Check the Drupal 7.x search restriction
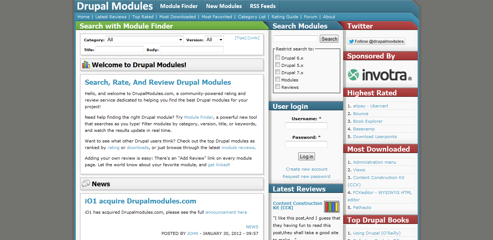The width and height of the screenshot is (493, 240). point(278,72)
